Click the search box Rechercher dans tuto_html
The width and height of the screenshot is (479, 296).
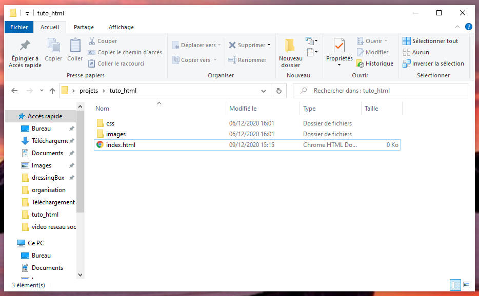click(381, 91)
